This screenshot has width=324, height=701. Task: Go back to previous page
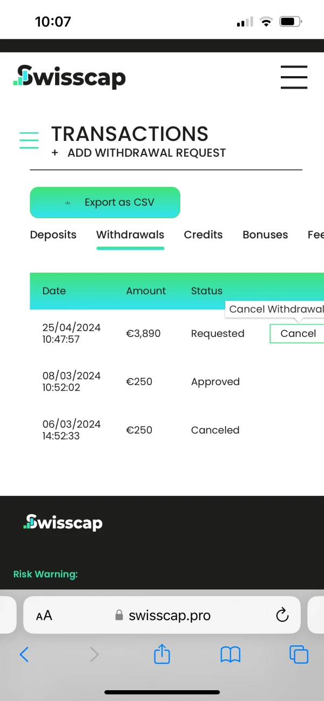[24, 655]
